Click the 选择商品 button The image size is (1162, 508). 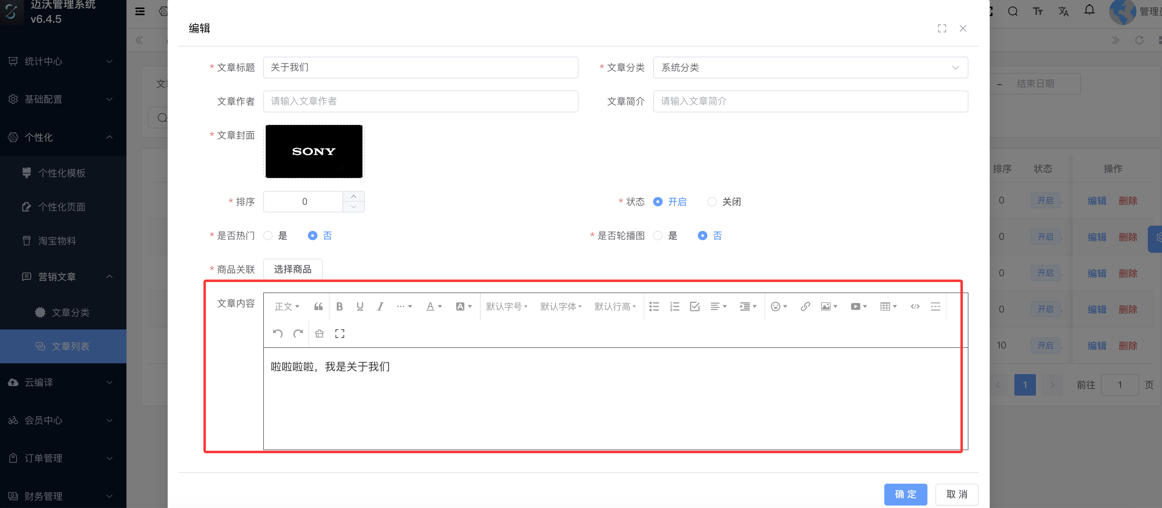pyautogui.click(x=292, y=270)
